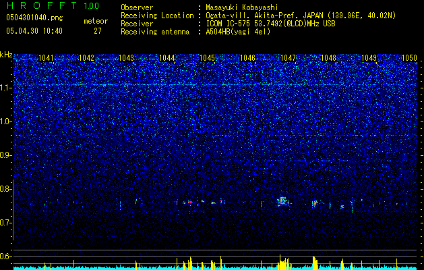424x270 pixels.
Task: Click the tallest yellow bar cluster under 1047
Action: point(284,262)
